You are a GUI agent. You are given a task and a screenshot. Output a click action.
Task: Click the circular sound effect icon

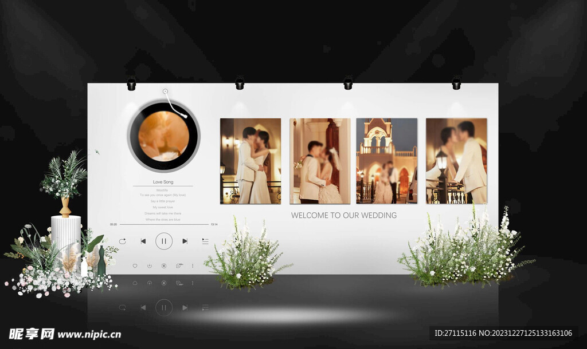coord(163,265)
